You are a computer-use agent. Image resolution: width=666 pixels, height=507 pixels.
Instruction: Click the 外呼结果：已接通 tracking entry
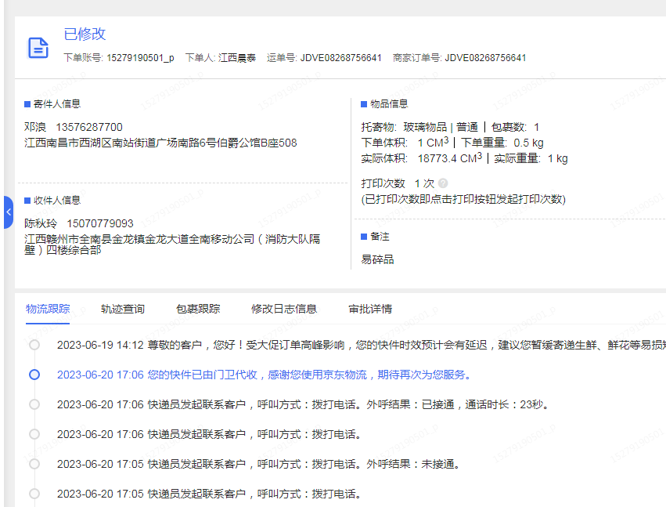pos(304,404)
